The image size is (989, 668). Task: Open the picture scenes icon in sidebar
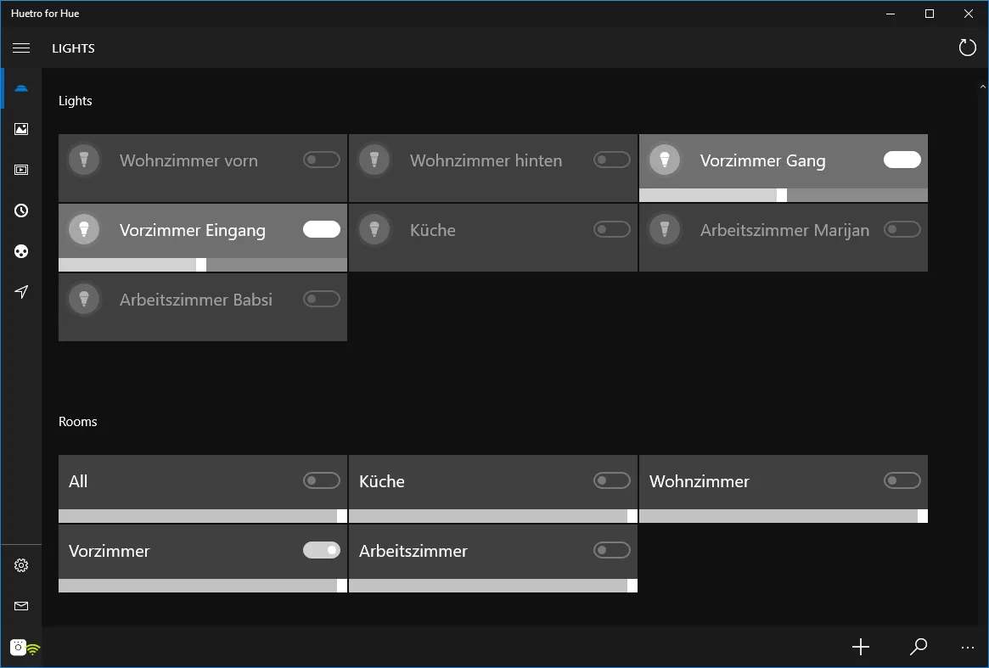[x=21, y=129]
